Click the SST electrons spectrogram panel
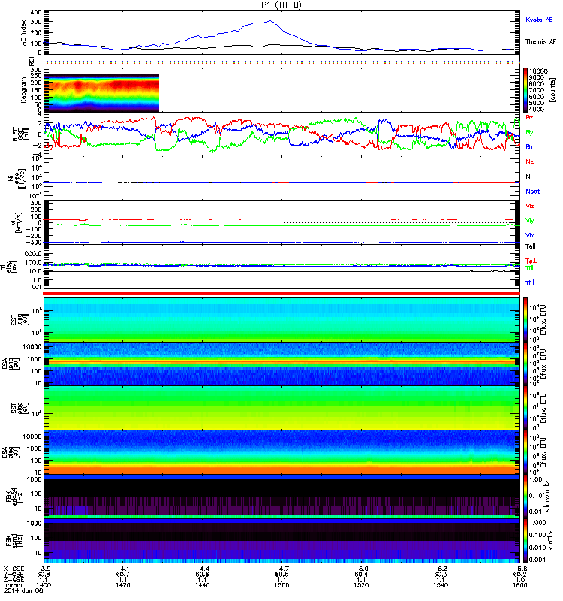The width and height of the screenshot is (563, 601). pos(282,408)
